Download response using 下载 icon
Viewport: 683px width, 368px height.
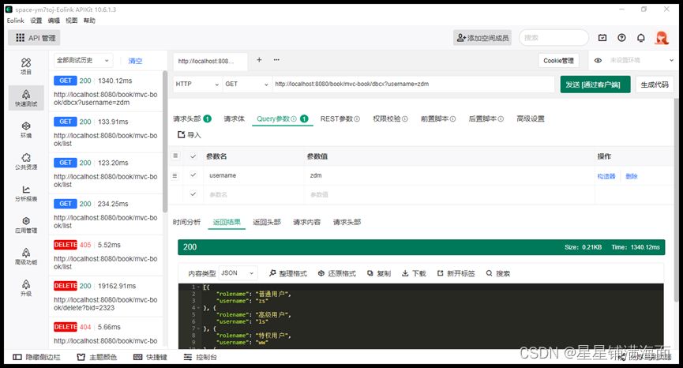click(414, 273)
